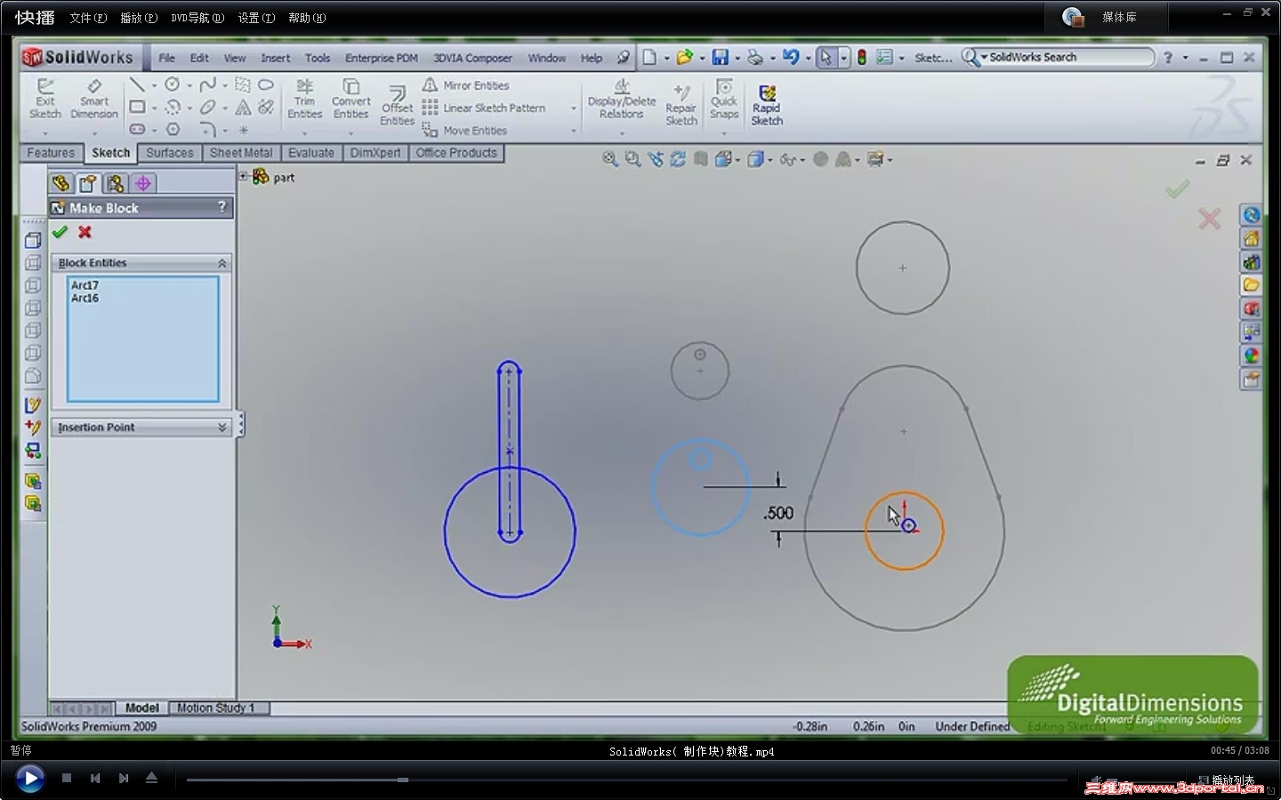
Task: Toggle Rapid Sketch mode
Action: (767, 105)
